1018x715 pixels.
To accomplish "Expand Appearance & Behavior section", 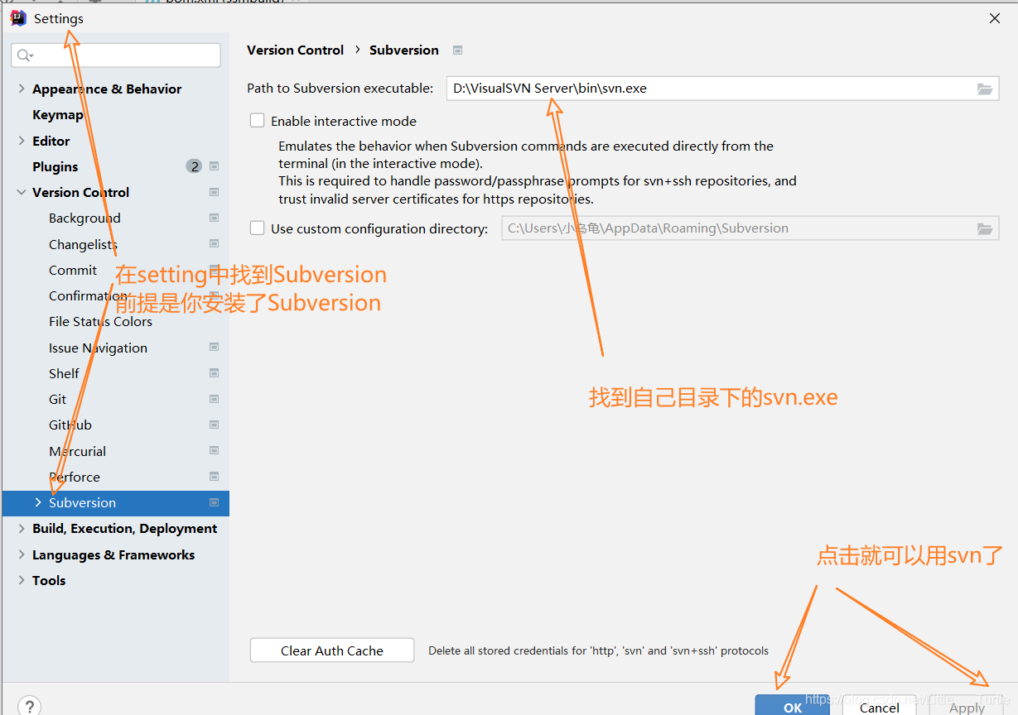I will pyautogui.click(x=22, y=89).
